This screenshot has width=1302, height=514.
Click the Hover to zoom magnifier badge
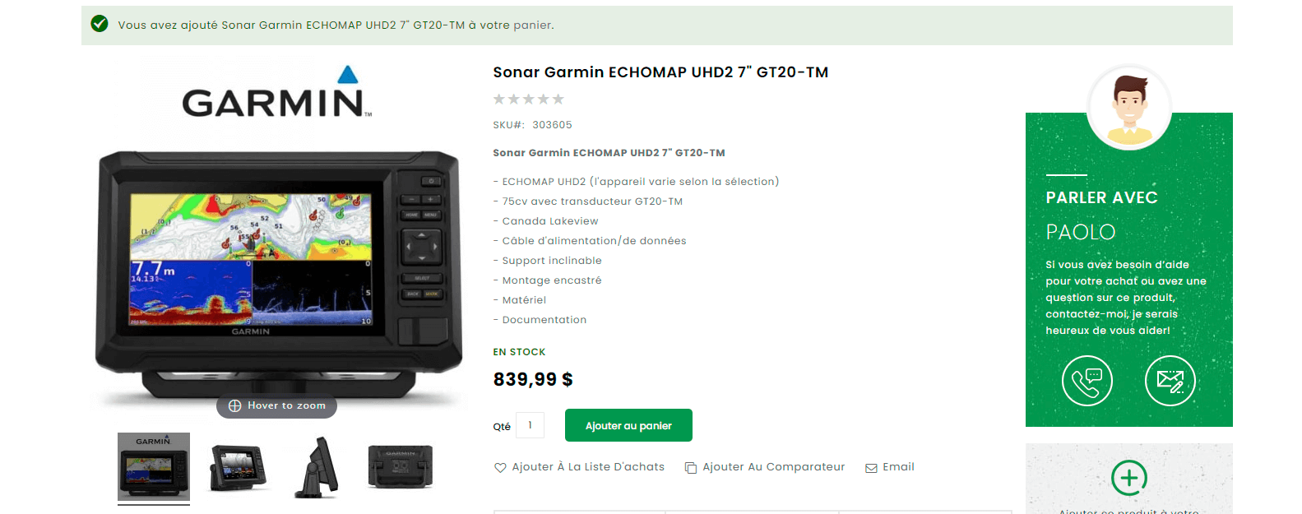click(x=276, y=406)
